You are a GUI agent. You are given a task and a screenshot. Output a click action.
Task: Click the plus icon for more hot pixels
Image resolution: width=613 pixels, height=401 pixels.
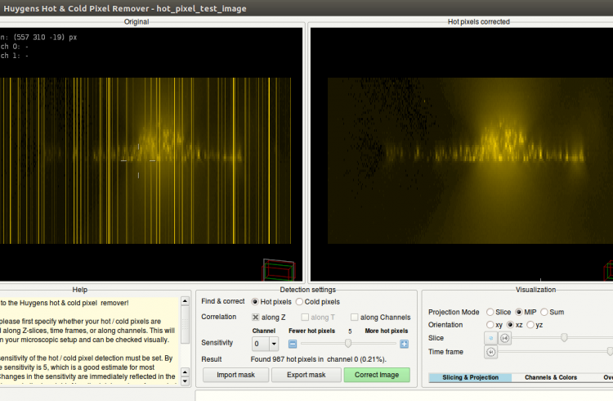click(404, 344)
